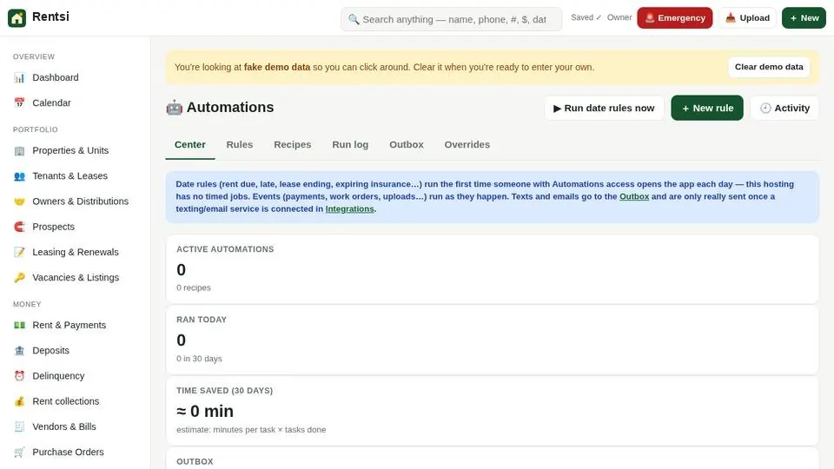Click the tray icon on Upload button

pos(731,18)
